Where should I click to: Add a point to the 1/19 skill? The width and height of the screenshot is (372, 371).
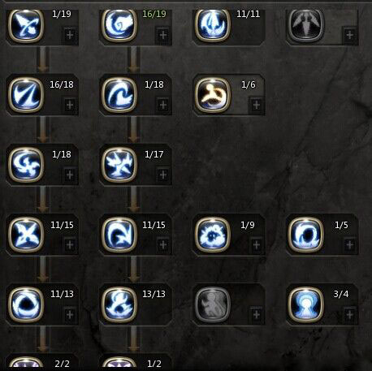point(70,35)
